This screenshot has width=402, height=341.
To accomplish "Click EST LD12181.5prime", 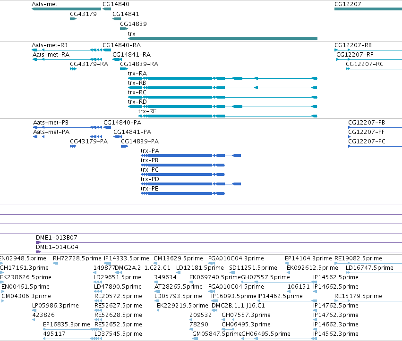I will click(x=200, y=268).
